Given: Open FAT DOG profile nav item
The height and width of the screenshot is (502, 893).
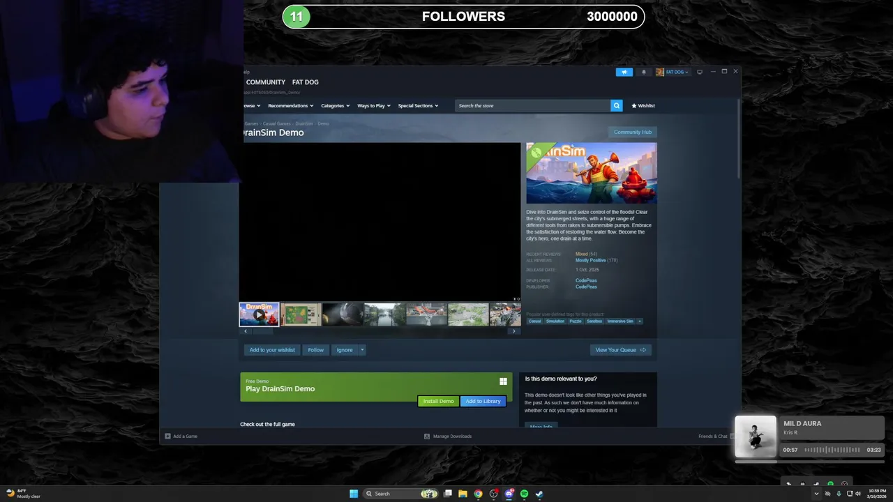Looking at the screenshot, I should click(x=305, y=82).
